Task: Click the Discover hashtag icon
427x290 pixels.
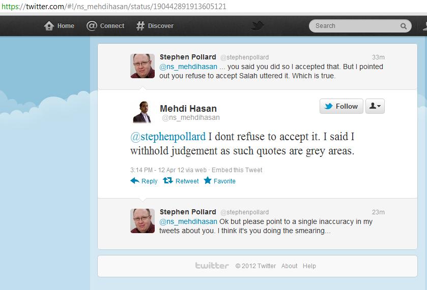Action: click(x=140, y=26)
